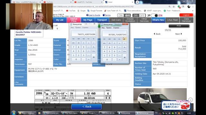Click digit 5 in left calculator
Screen dimensions: 206x115
pos(79,51)
